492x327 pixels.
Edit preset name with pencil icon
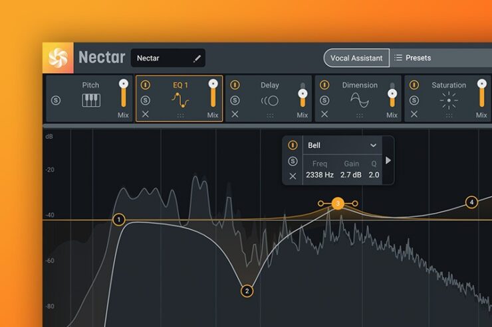tap(197, 58)
